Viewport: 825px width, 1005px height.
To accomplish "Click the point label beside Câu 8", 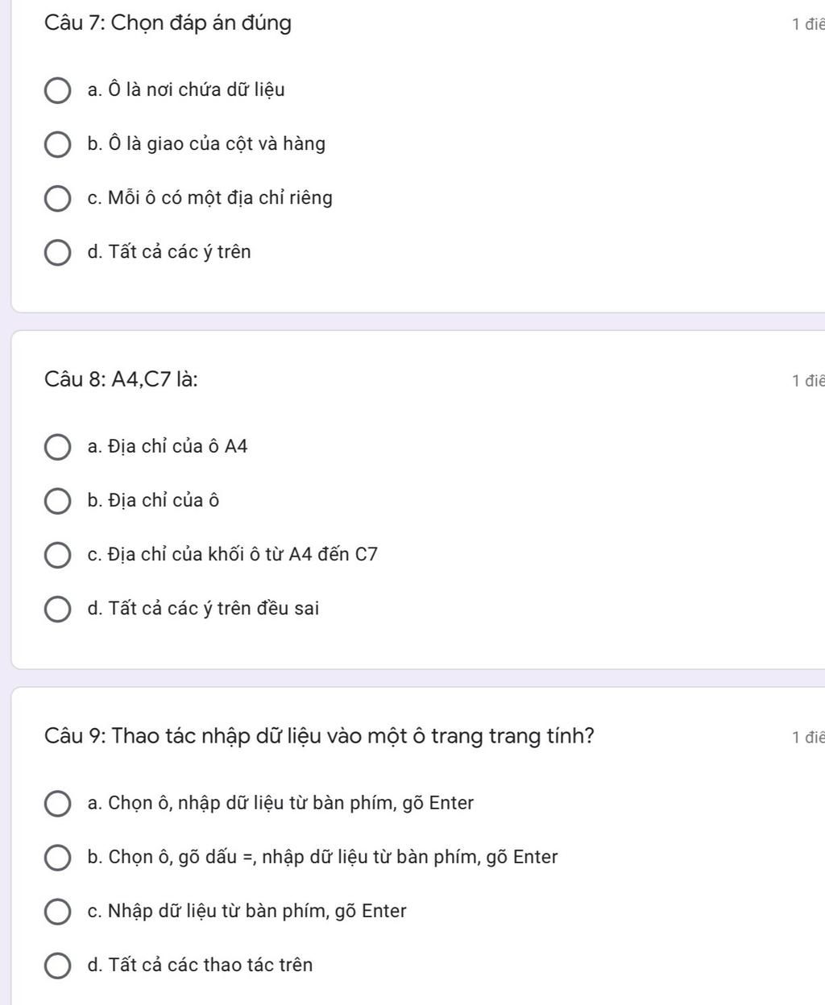I will (x=807, y=380).
